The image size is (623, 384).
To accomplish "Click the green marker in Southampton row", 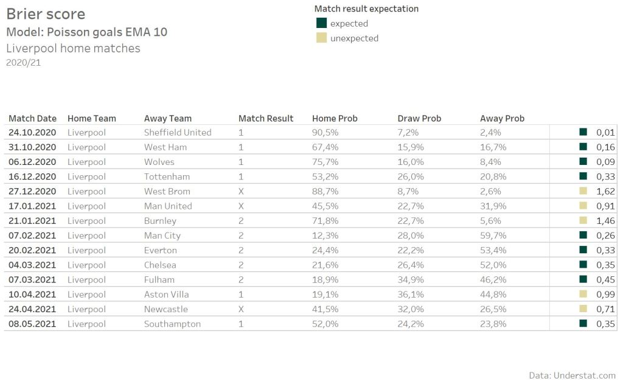I will pyautogui.click(x=583, y=323).
